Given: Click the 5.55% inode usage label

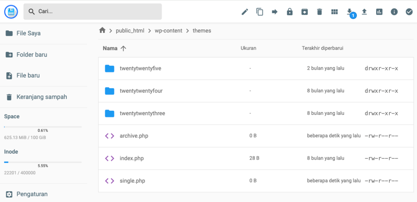Looking at the screenshot, I should [x=43, y=166].
